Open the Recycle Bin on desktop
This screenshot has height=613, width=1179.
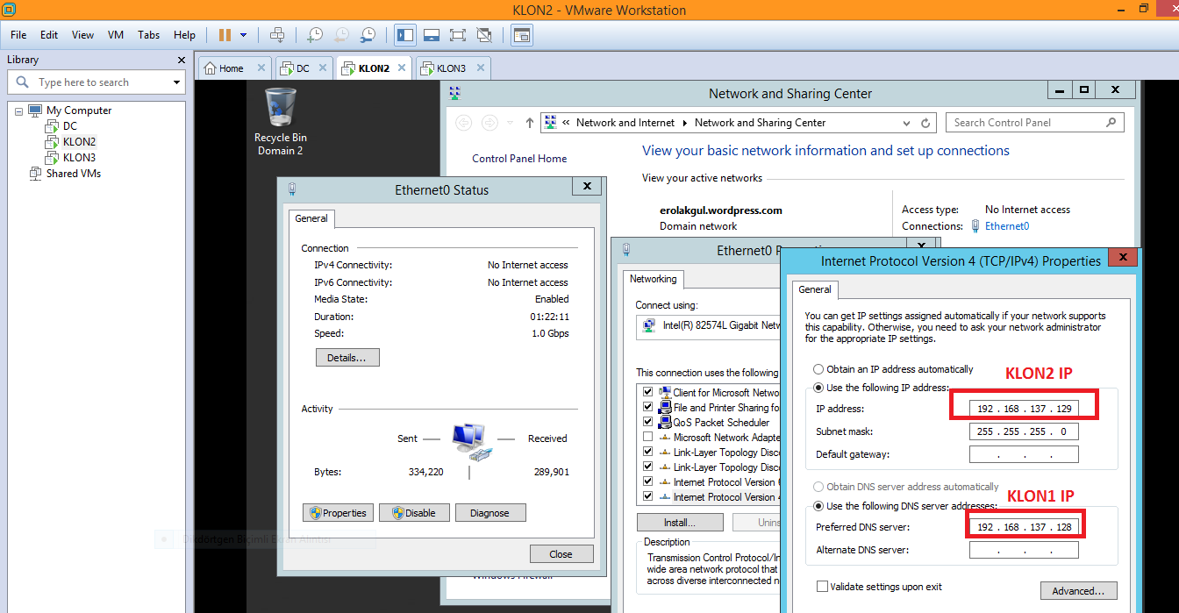(x=280, y=109)
